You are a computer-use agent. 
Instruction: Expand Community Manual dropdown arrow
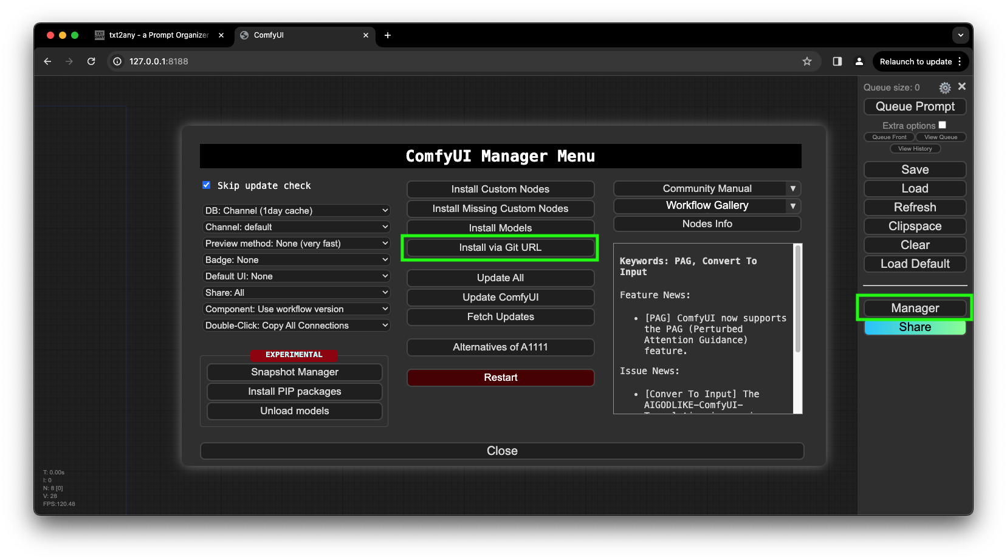[793, 189]
